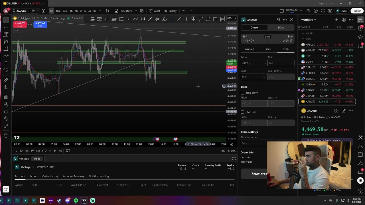
Task: Open the XAUUSD symbol search box
Action: coord(21,11)
